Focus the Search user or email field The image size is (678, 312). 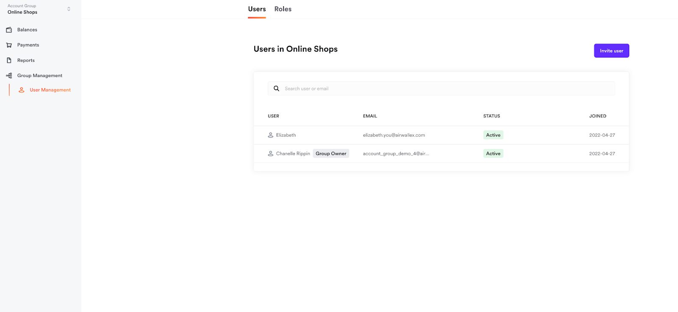coord(445,88)
